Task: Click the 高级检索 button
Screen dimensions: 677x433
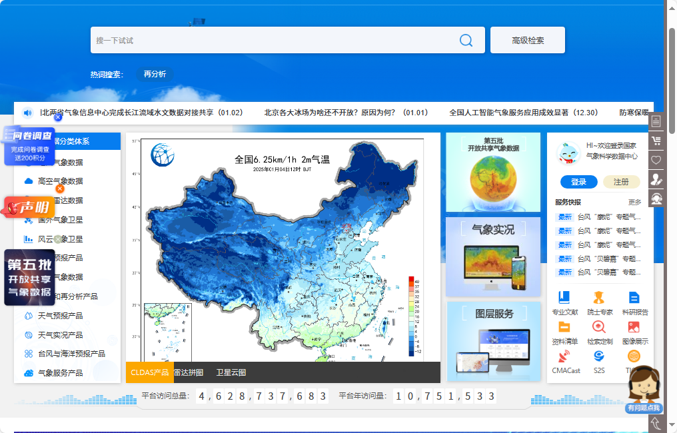Action: click(x=528, y=40)
